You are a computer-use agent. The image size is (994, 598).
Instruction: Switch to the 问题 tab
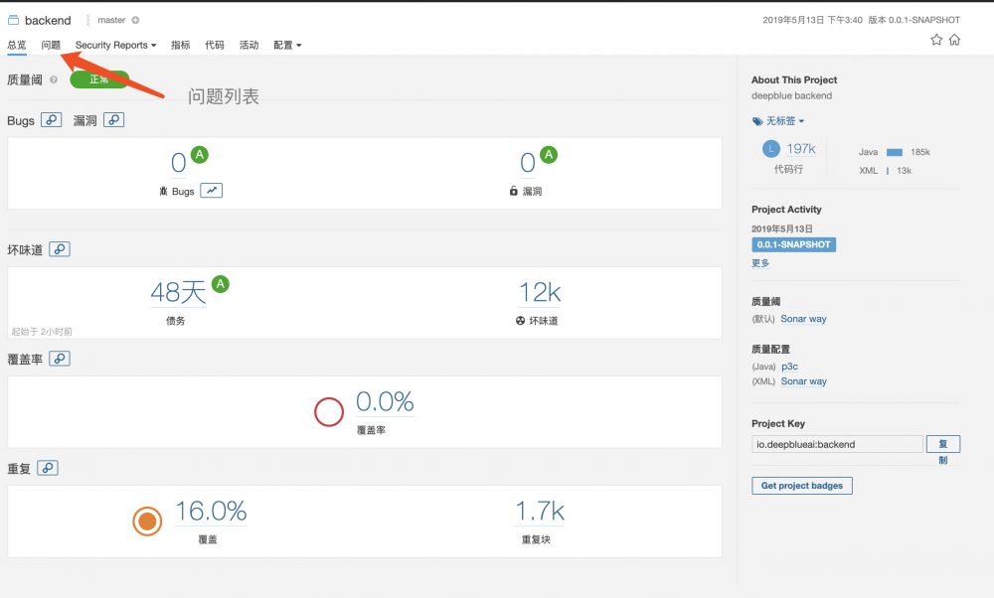point(51,45)
